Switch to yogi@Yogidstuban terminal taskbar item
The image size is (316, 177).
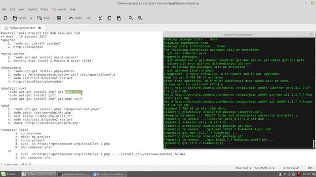pyautogui.click(x=74, y=174)
